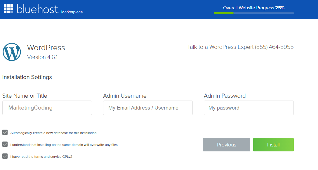The height and width of the screenshot is (170, 318).
Task: Click the Automagically create database label text
Action: pyautogui.click(x=53, y=133)
